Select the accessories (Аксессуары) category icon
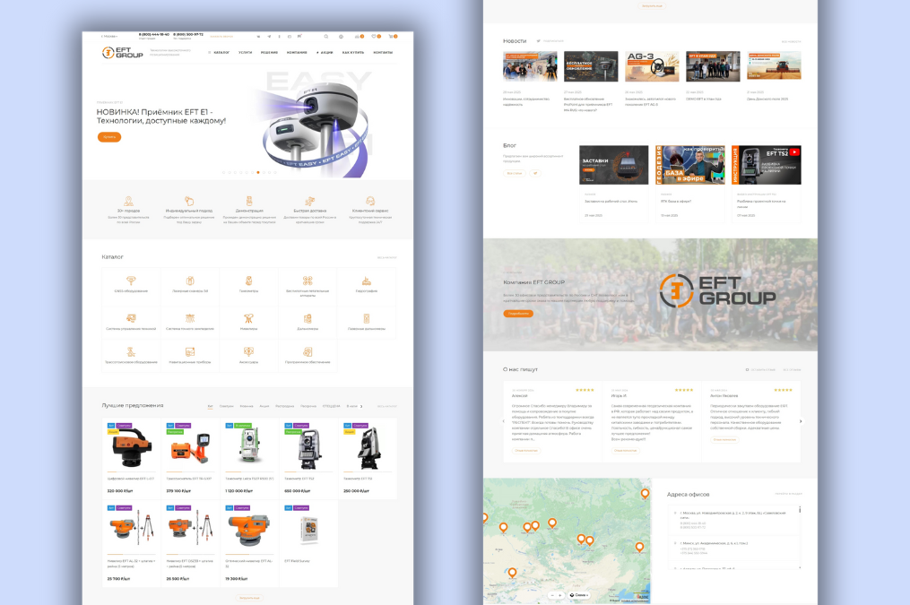The image size is (910, 605). [x=248, y=351]
